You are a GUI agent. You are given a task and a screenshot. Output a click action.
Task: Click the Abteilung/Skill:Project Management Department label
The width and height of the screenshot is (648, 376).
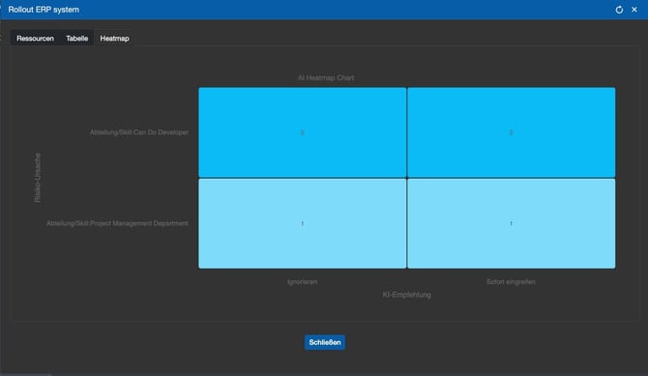point(117,223)
